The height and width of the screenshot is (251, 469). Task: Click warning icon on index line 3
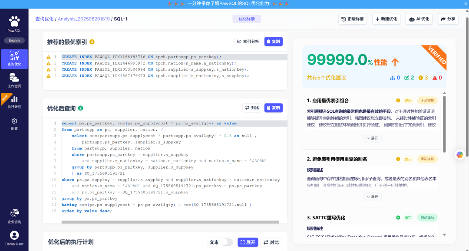point(49,69)
